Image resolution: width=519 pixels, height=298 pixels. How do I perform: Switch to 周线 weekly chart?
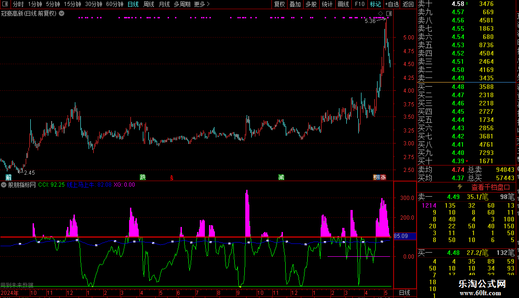click(x=149, y=4)
